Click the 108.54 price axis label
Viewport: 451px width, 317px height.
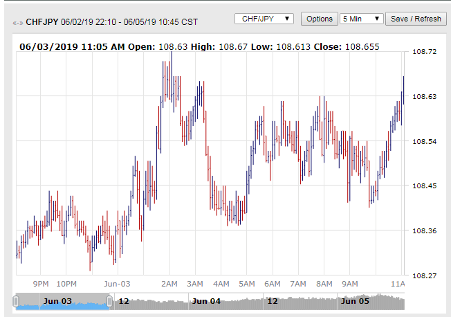tap(424, 141)
